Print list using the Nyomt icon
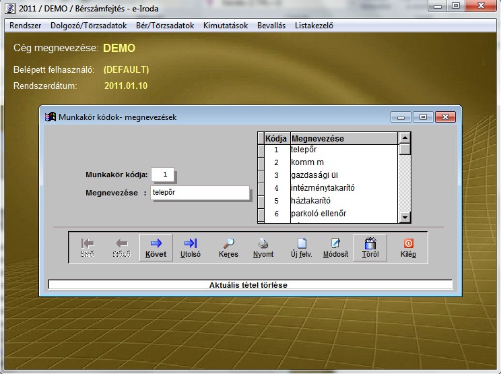This screenshot has width=501, height=374. click(263, 247)
